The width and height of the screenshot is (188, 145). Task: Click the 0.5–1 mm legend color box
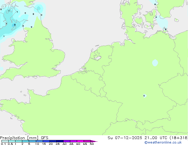click(x=12, y=141)
